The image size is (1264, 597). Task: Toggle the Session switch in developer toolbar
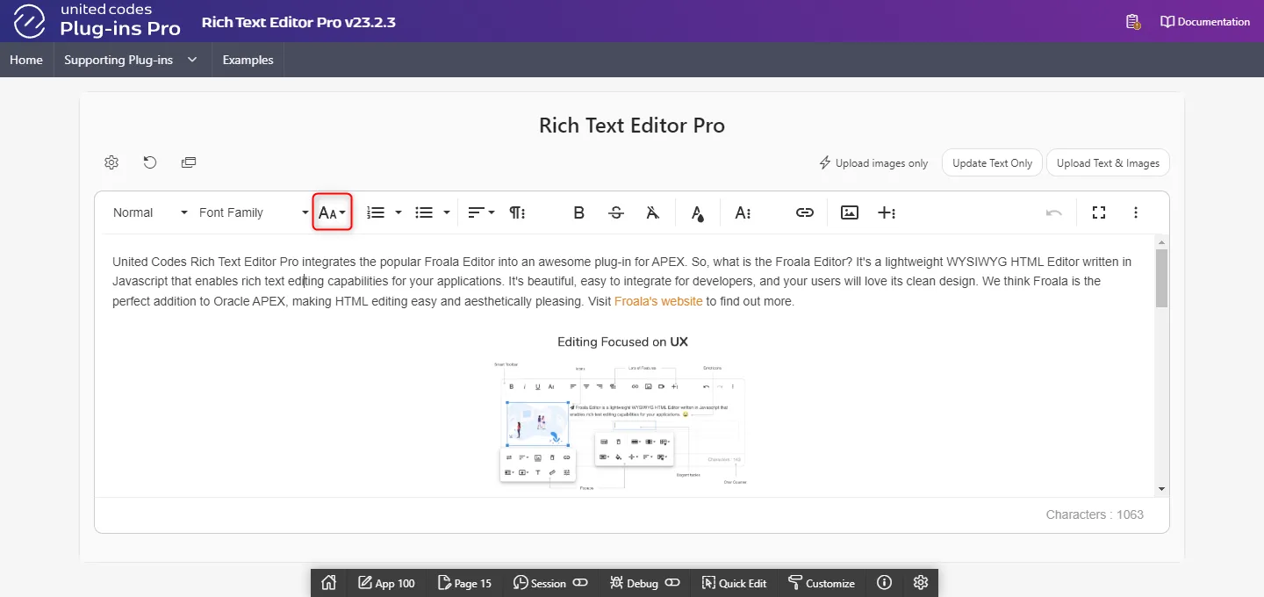[580, 583]
